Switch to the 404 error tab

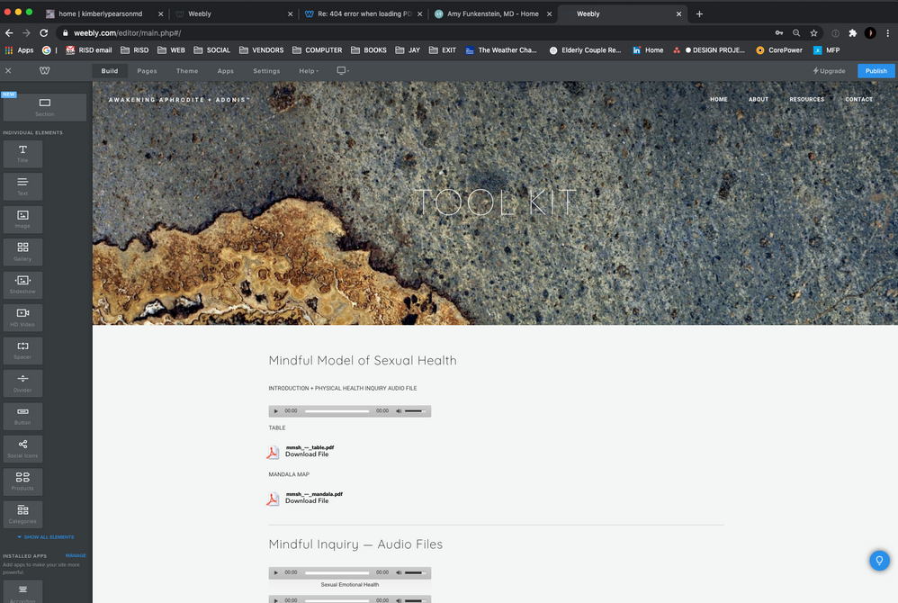pyautogui.click(x=363, y=13)
